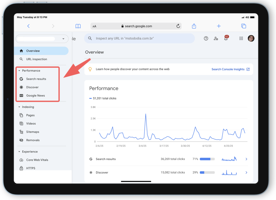Open Safari bookmarks book icon
Screen dimensions: 276x200
point(78,26)
